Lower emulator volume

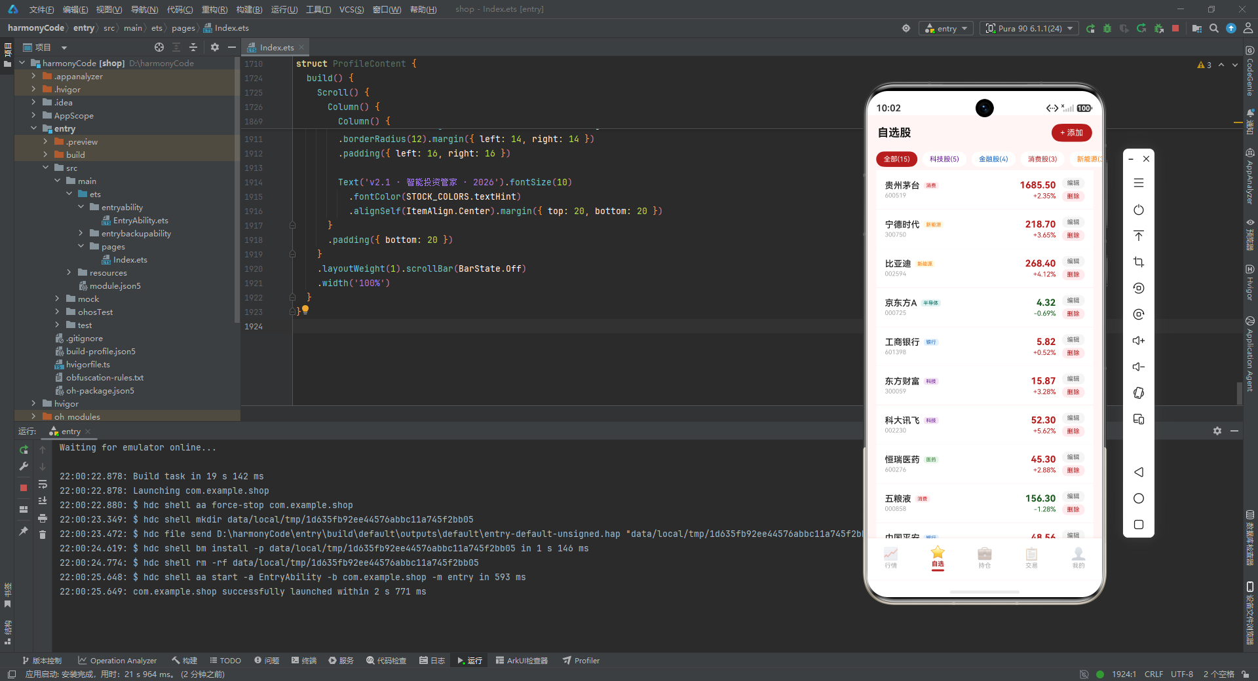[1139, 367]
